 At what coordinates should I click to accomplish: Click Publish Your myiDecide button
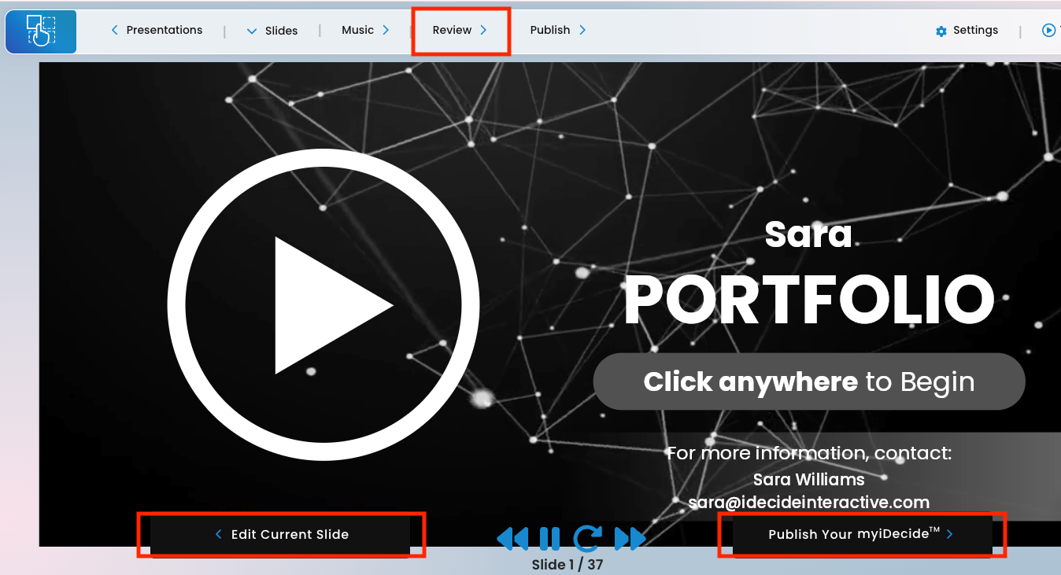(860, 535)
